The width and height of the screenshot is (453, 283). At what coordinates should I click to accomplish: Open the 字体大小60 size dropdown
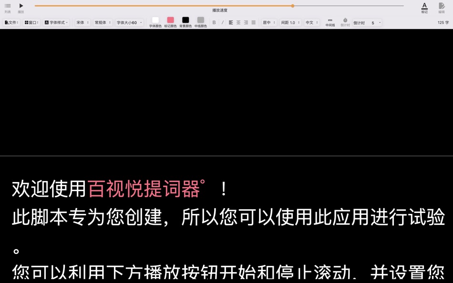129,22
